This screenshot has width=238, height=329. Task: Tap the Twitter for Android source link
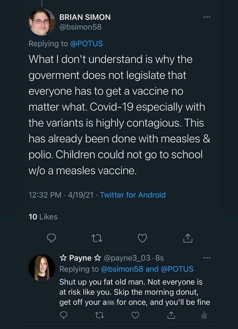133,195
